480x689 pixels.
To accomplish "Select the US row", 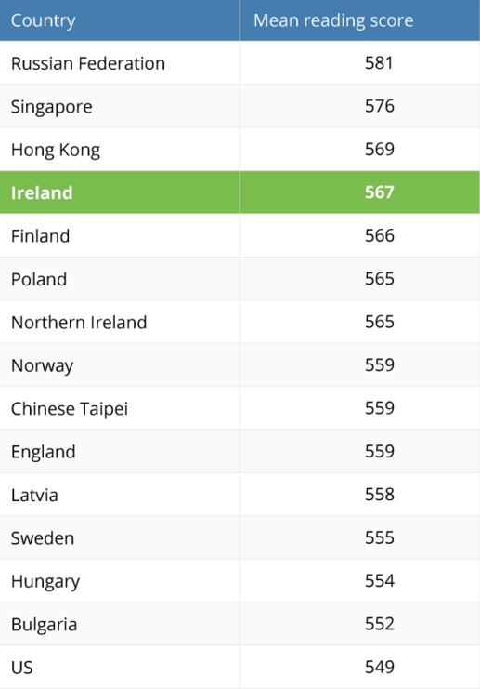I will click(240, 667).
